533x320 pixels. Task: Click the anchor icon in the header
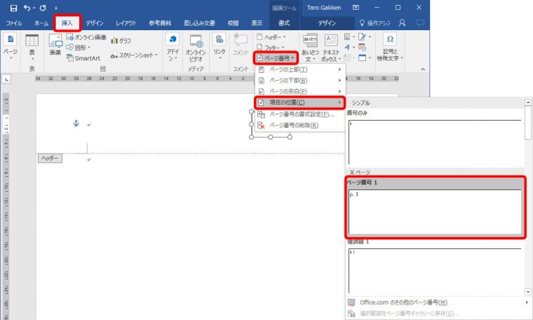click(76, 123)
